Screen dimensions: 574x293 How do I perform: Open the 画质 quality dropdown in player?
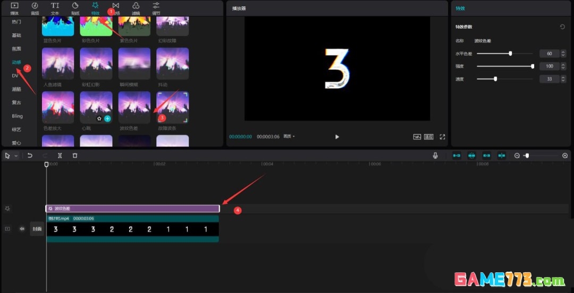[x=289, y=136]
